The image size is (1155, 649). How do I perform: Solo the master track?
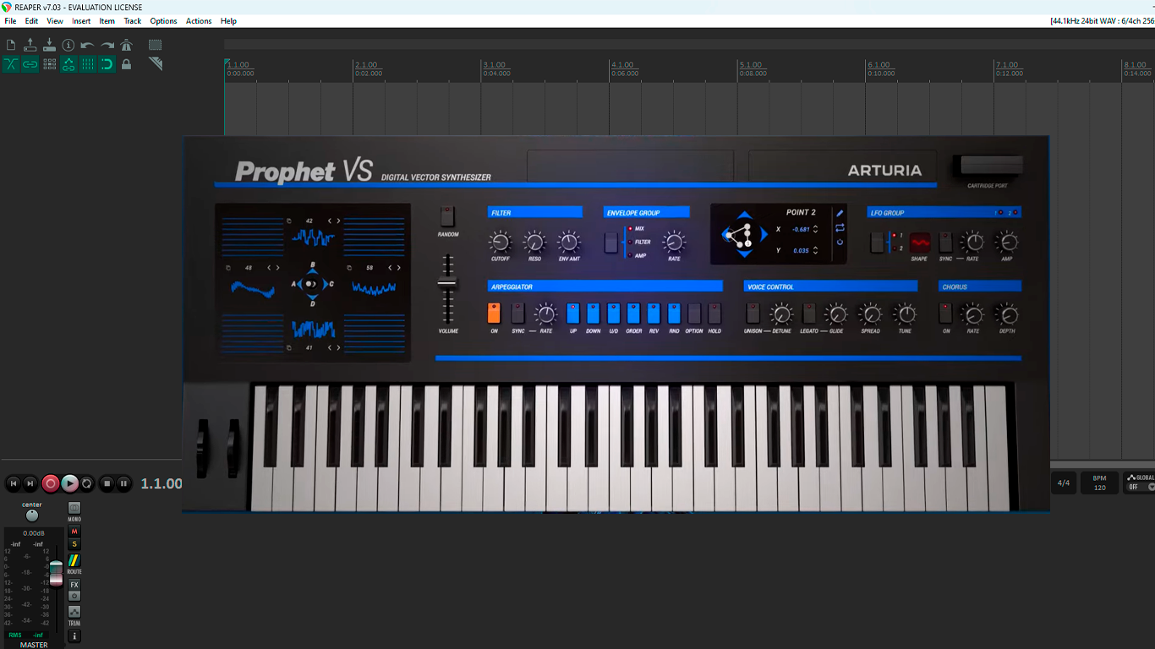pos(74,544)
